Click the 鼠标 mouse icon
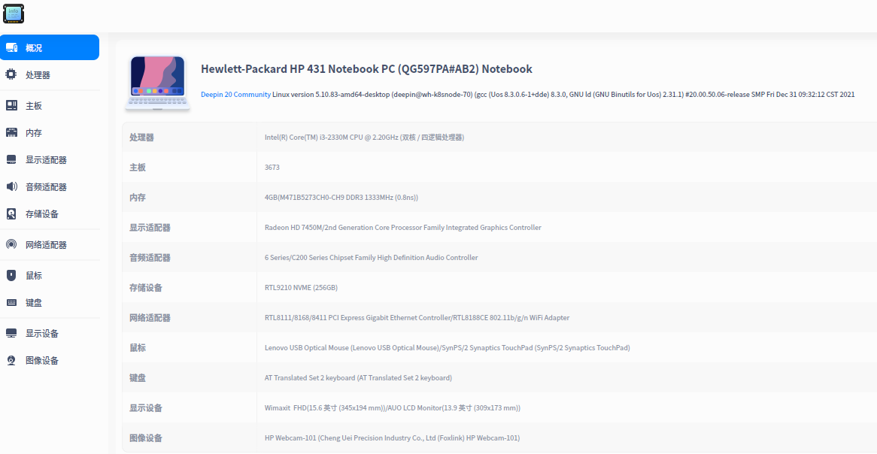The image size is (877, 454). tap(11, 275)
